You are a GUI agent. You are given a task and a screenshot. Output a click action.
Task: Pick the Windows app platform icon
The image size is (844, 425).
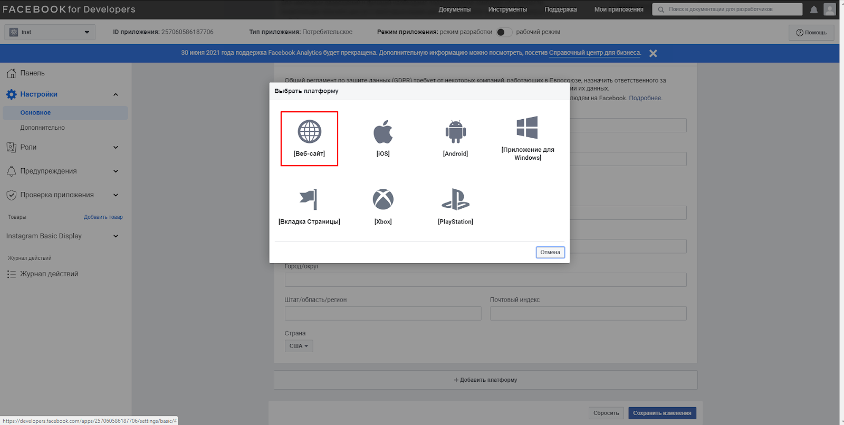pos(527,128)
